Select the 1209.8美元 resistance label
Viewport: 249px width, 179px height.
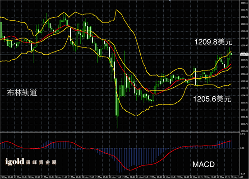click(x=213, y=42)
